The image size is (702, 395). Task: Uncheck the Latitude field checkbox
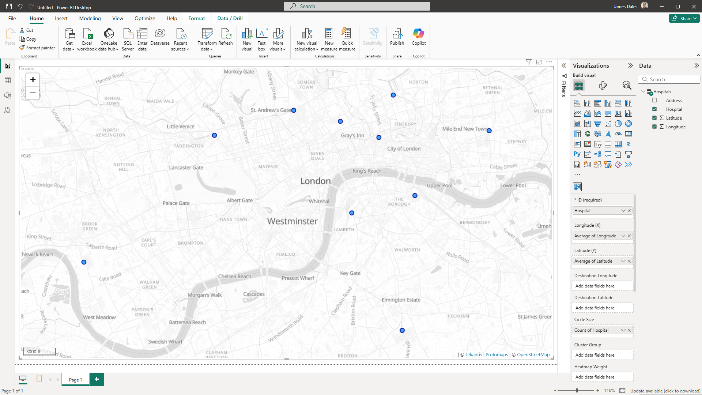[x=654, y=118]
